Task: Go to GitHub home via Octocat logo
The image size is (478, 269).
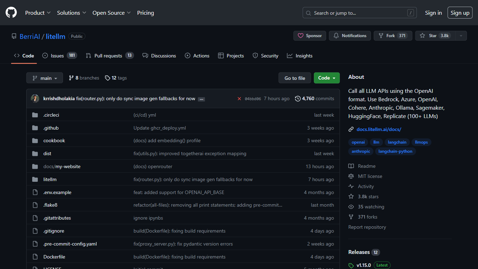Action: [x=11, y=13]
